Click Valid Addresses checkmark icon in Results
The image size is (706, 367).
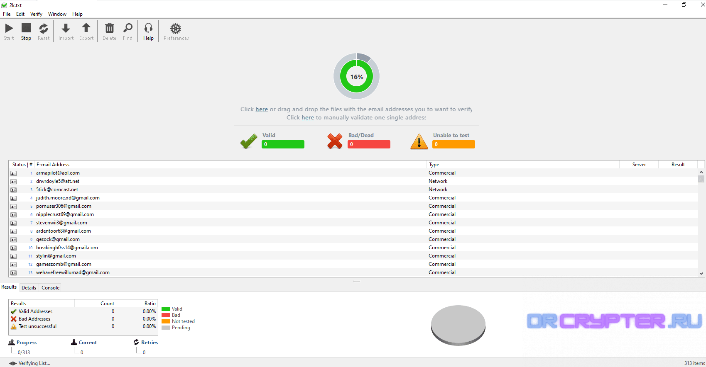[14, 311]
